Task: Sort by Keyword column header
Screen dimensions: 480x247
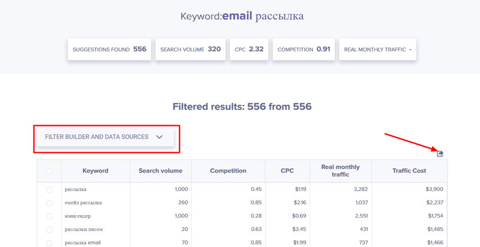Action: (95, 171)
